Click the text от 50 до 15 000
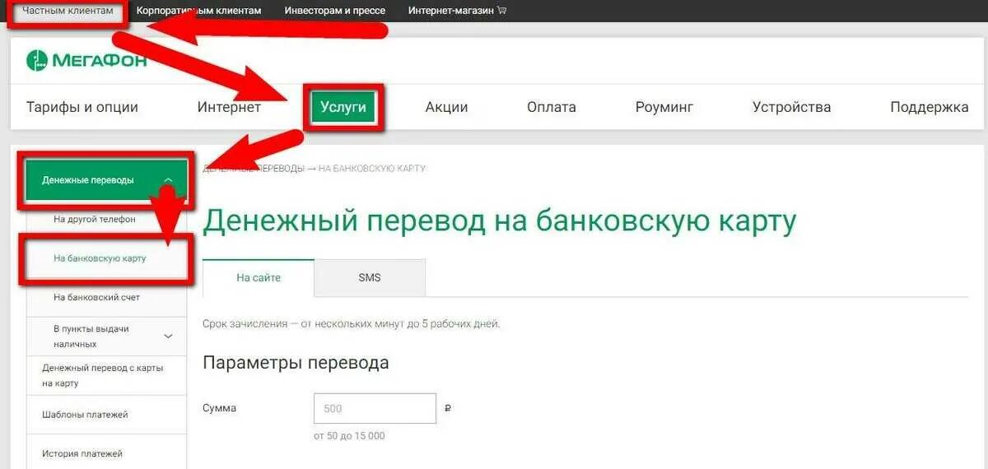Viewport: 988px width, 469px height. (x=349, y=436)
